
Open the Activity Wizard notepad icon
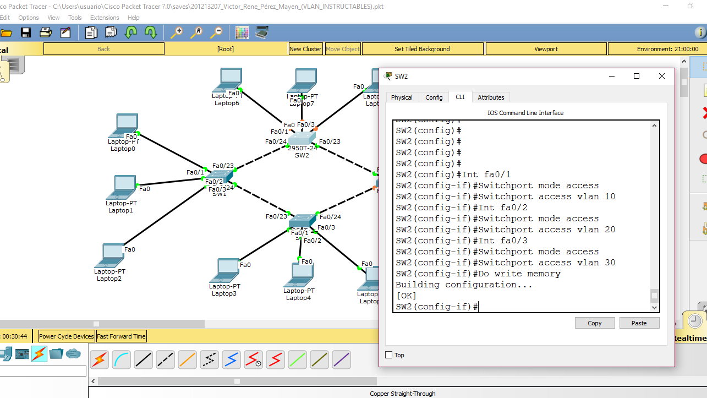65,32
